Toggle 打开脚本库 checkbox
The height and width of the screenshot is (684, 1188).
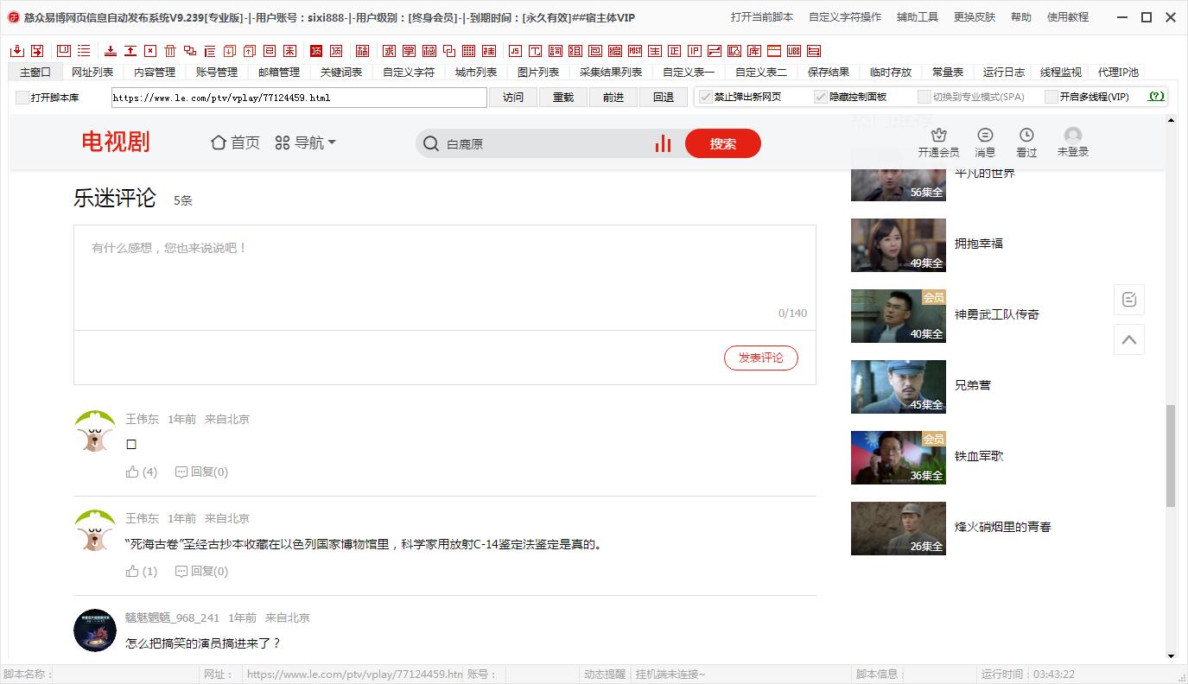[22, 98]
